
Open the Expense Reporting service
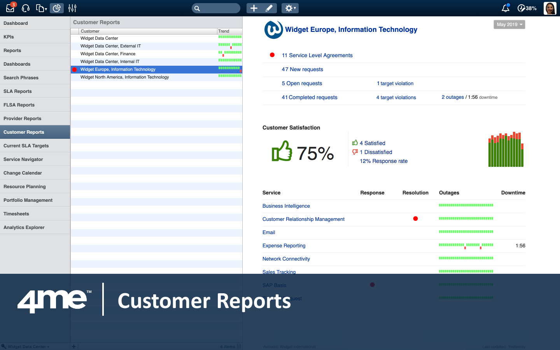coord(284,246)
